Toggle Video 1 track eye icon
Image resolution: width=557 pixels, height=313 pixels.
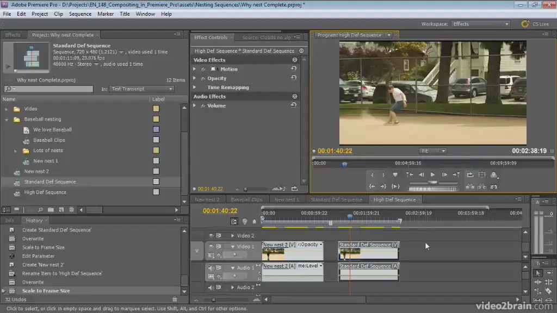click(x=211, y=246)
